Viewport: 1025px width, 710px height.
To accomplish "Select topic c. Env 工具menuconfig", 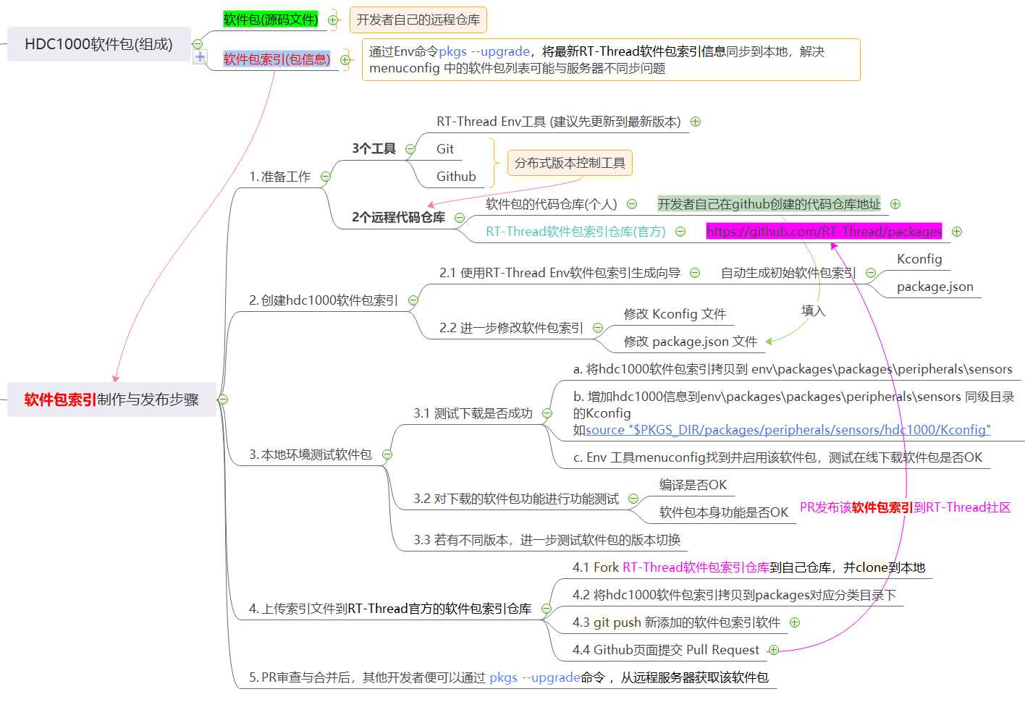I will pyautogui.click(x=778, y=457).
